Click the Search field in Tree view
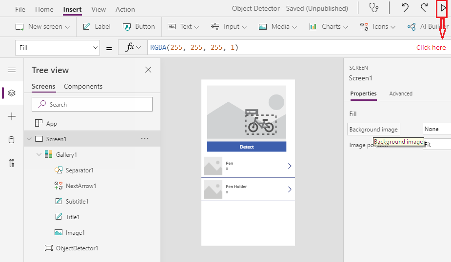This screenshot has width=451, height=262. tap(92, 104)
